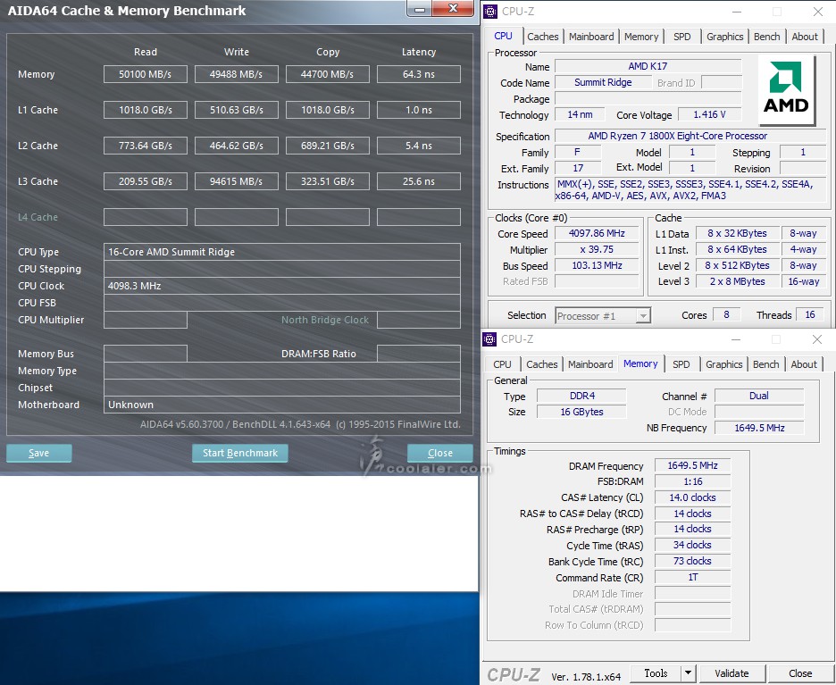Click L2 Cache Read value 773.64 GB/s
The image size is (836, 685).
click(x=145, y=146)
